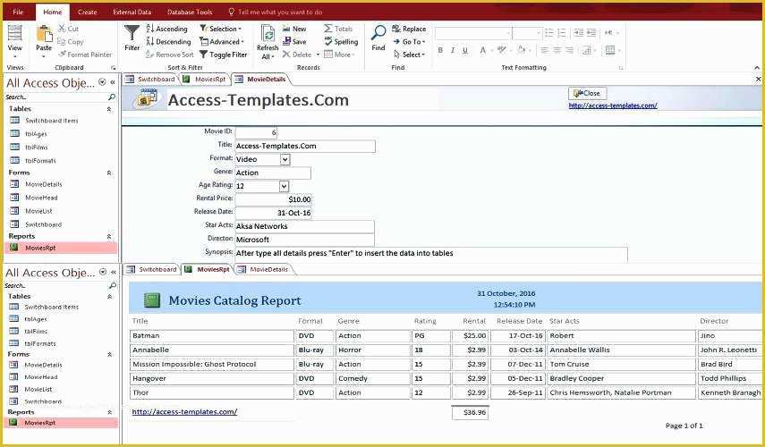
Task: Sort records Descending
Action: coord(168,42)
